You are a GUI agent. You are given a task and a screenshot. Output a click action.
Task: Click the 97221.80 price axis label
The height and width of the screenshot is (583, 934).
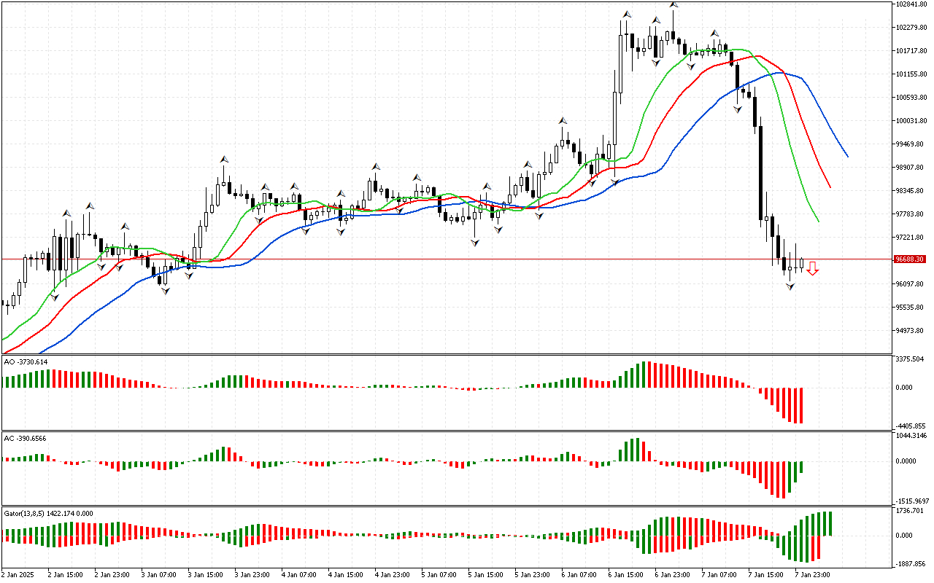[909, 238]
